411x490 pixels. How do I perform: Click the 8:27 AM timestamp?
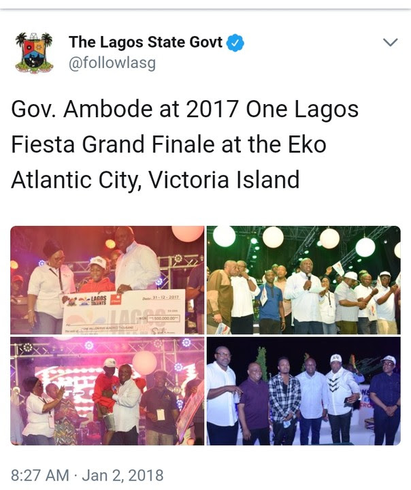pyautogui.click(x=40, y=475)
